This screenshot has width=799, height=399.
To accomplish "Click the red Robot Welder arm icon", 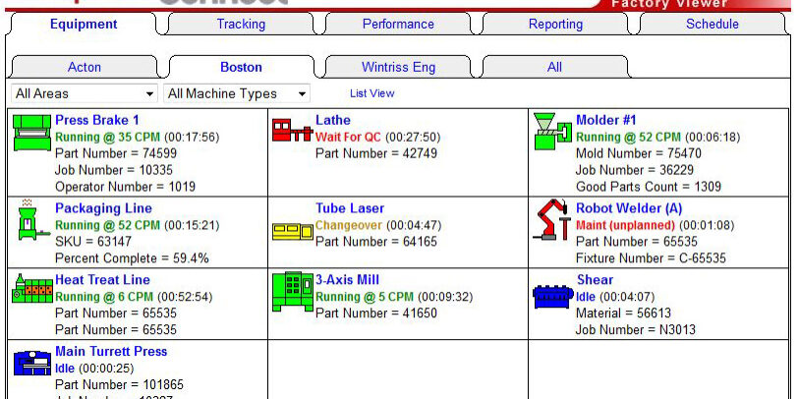I will click(x=552, y=221).
